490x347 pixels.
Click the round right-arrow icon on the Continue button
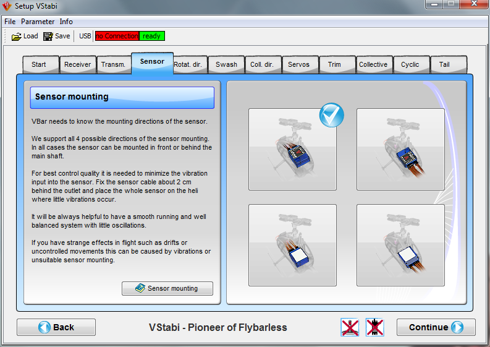coord(457,327)
